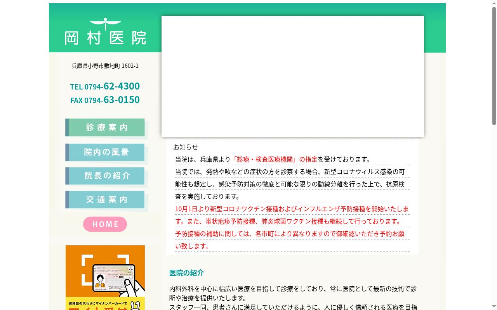Click the 岡村医院 logo in header
This screenshot has width=497, height=310.
pos(105,31)
